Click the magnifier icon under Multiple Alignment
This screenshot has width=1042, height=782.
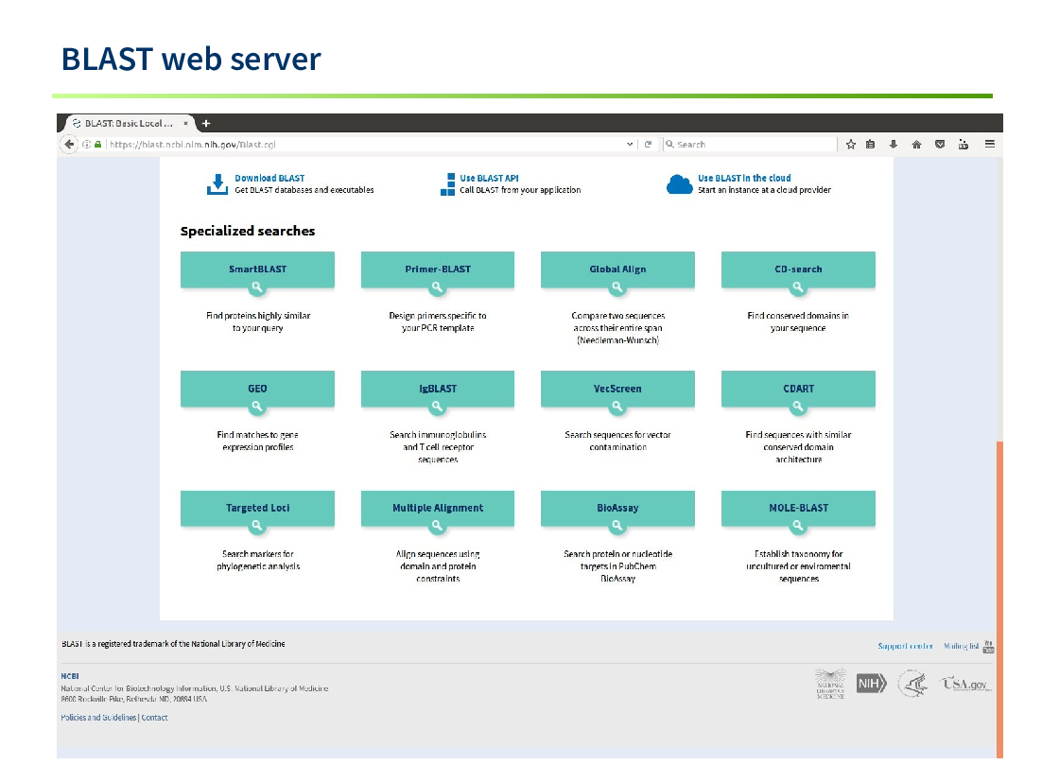437,526
